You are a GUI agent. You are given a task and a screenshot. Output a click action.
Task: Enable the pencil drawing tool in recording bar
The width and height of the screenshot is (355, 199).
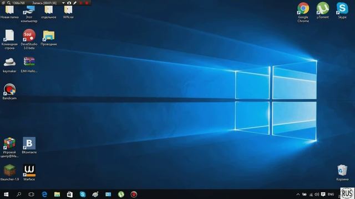pyautogui.click(x=75, y=3)
